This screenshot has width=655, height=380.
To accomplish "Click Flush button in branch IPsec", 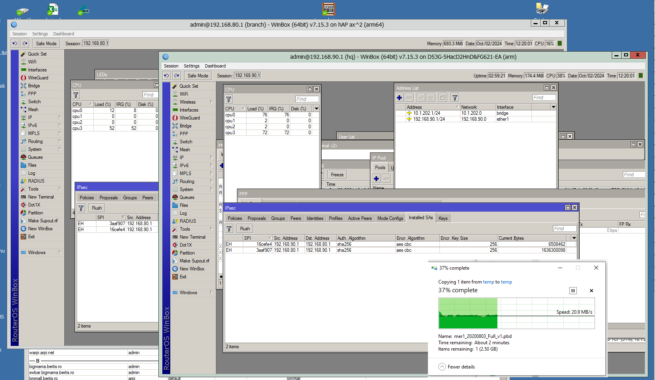I will point(97,208).
